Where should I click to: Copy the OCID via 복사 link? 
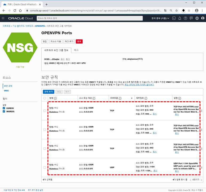pos(68,59)
